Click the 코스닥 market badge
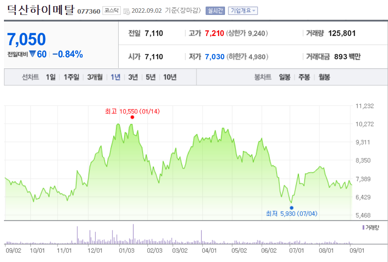The width and height of the screenshot is (388, 262). point(112,11)
